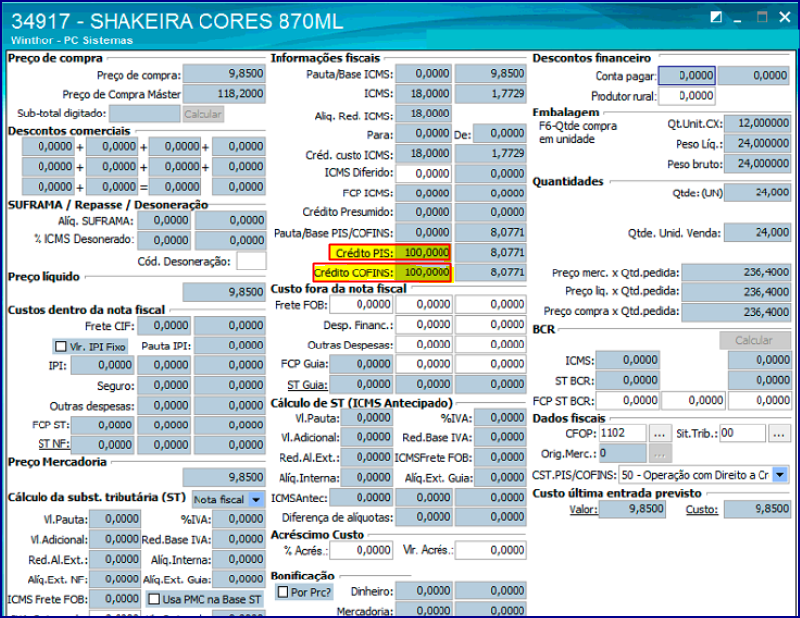The height and width of the screenshot is (618, 800).
Task: Click the Cód. Desoneração field
Action: coord(251,261)
